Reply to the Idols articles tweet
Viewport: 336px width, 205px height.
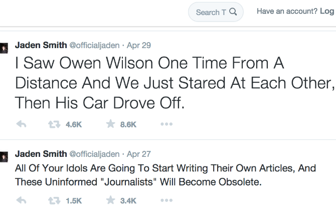coord(21,200)
